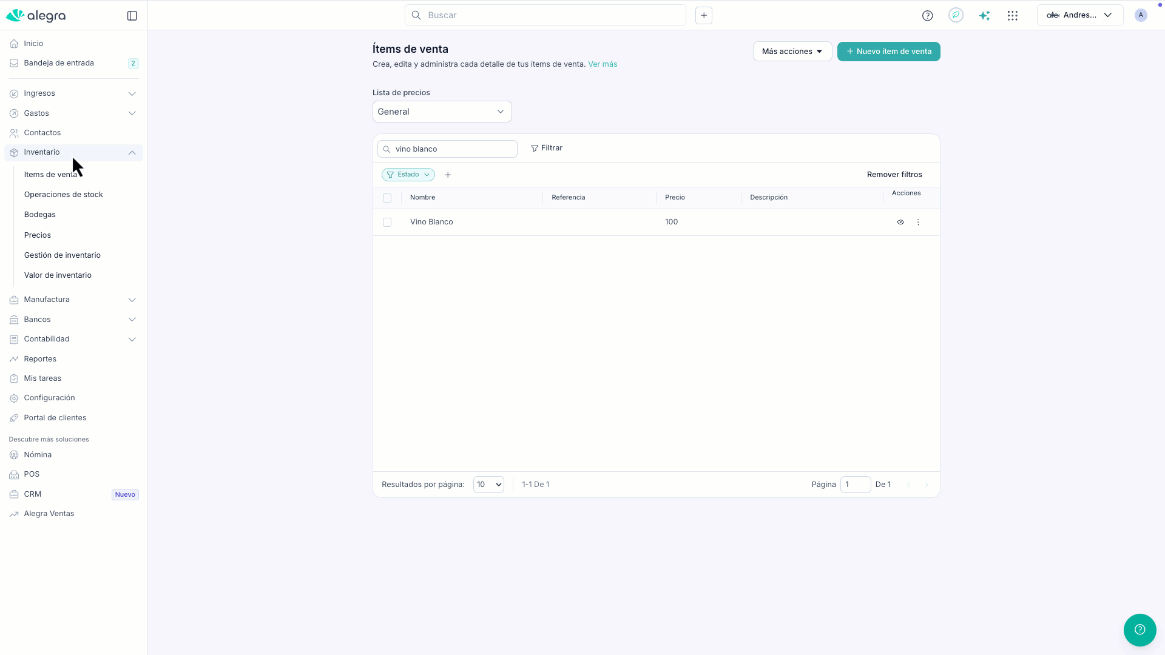This screenshot has height=655, width=1165.
Task: Open the help question mark icon in the top bar
Action: (927, 16)
